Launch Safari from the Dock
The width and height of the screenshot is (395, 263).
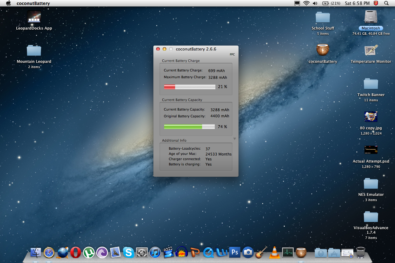(x=49, y=252)
